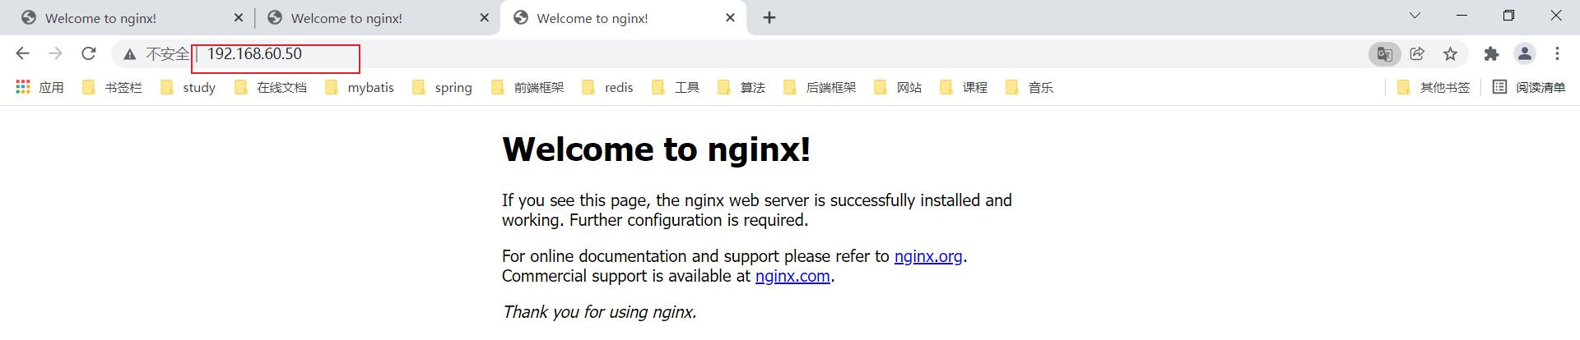Minimize the Chrome window
Screen dimensions: 1580x340
tap(1462, 16)
